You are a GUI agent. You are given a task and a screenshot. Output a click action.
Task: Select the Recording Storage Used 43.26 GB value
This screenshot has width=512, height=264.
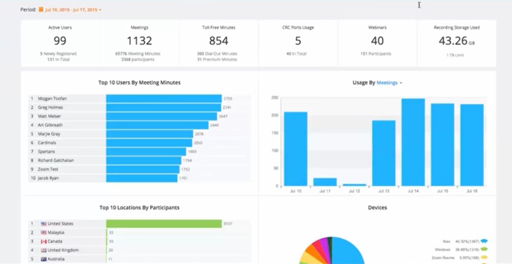(x=457, y=41)
